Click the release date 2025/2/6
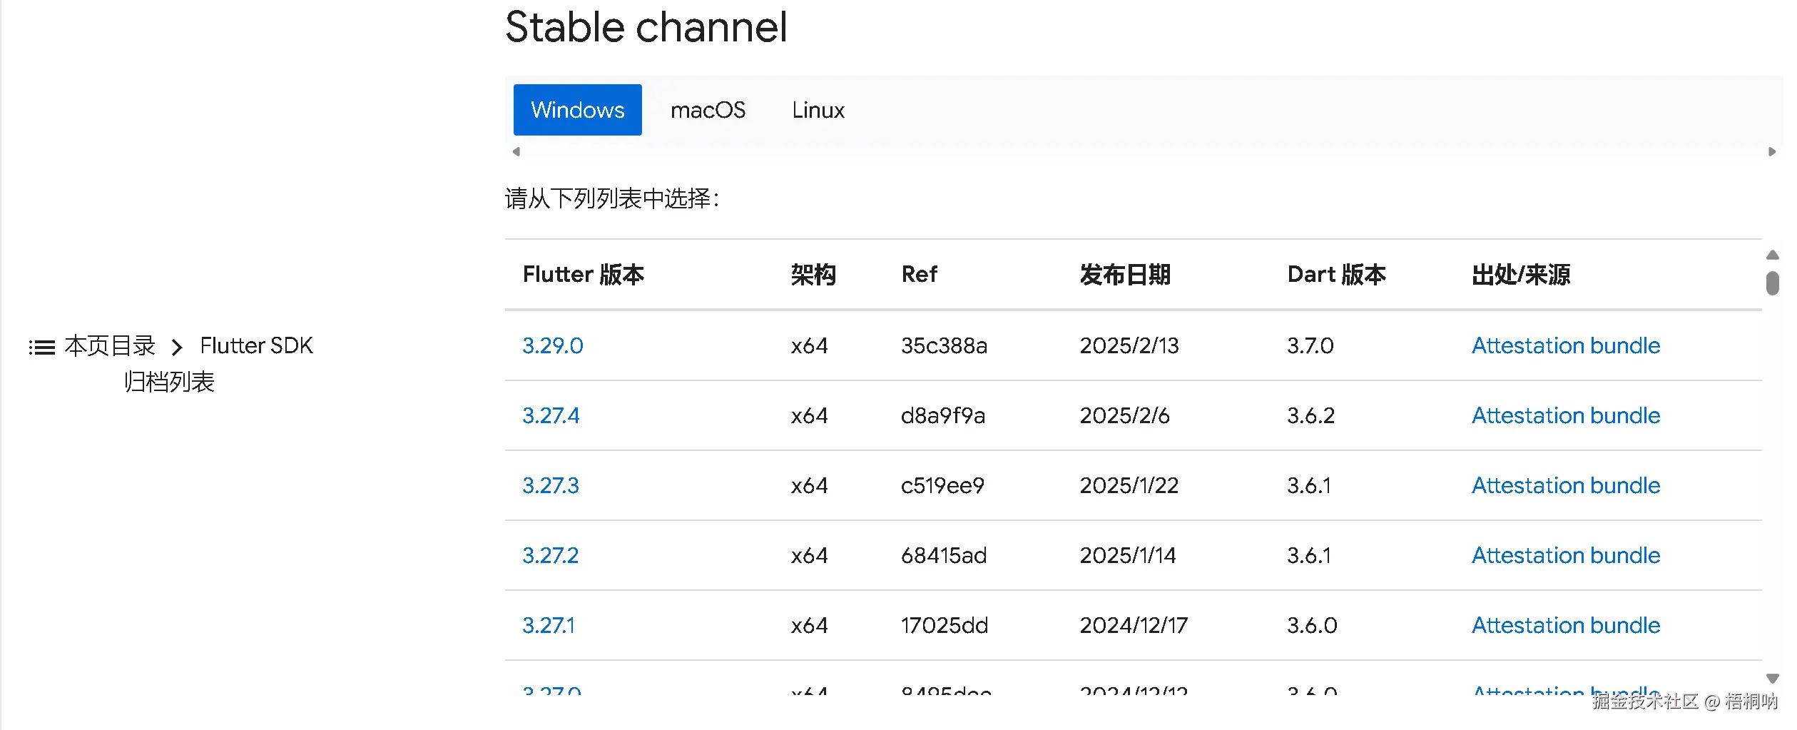 click(1124, 416)
